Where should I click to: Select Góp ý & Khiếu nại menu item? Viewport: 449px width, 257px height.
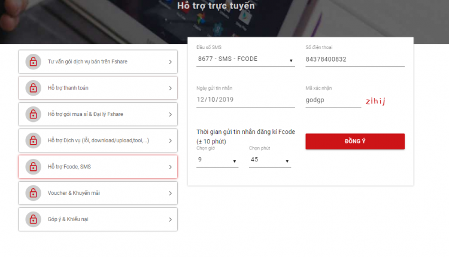pos(98,219)
